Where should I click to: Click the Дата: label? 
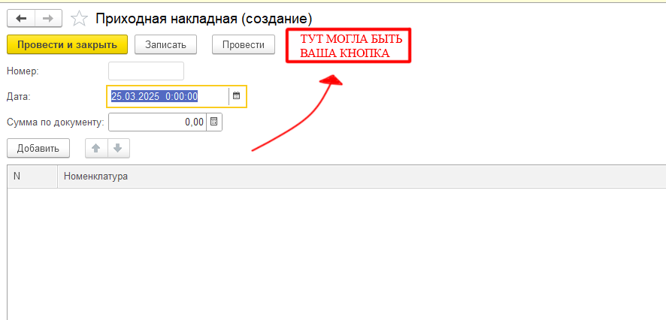tap(19, 96)
